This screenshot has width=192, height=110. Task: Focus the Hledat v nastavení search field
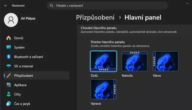click(107, 6)
